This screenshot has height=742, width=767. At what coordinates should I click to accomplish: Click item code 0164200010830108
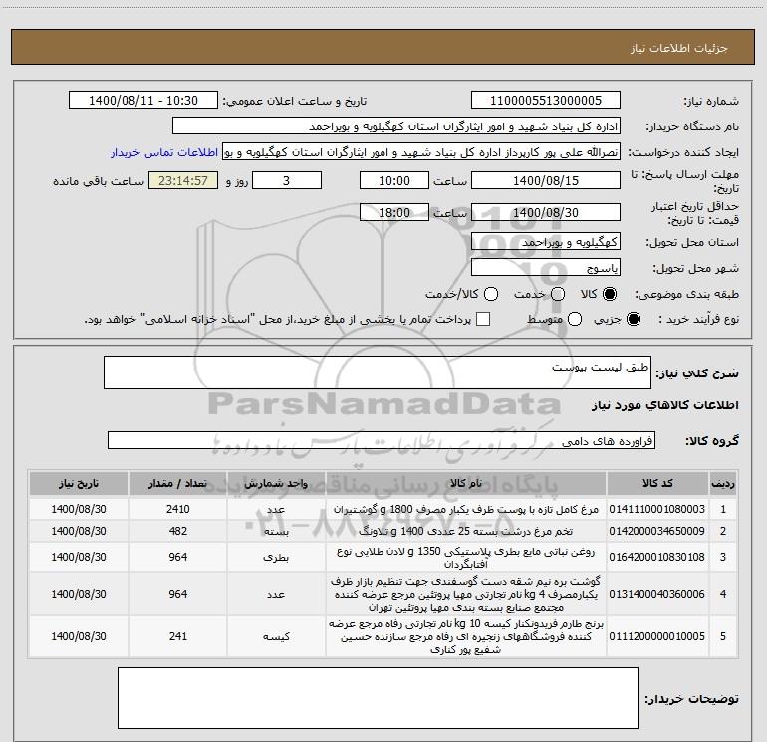tap(657, 557)
